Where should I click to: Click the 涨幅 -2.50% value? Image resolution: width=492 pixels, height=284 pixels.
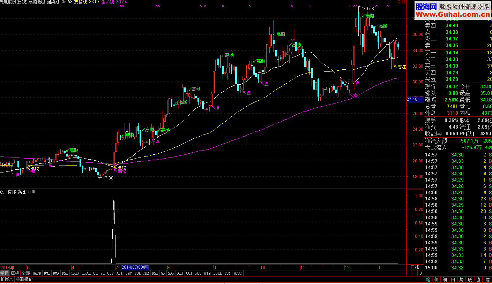(x=450, y=100)
